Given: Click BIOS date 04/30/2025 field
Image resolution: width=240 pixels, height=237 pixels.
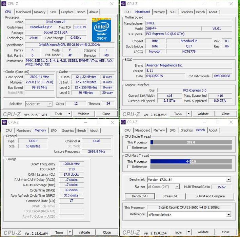Looking at the screenshot, I should tap(165, 76).
